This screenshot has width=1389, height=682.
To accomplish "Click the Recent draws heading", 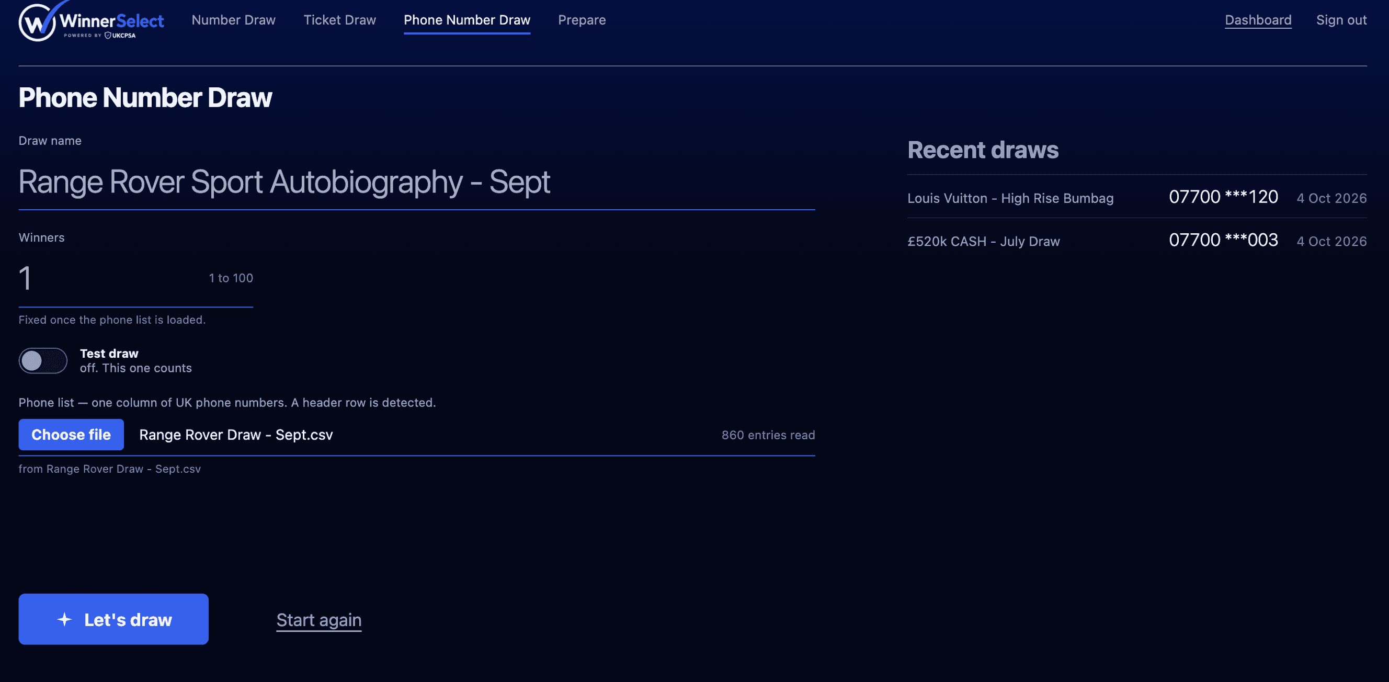I will (983, 150).
